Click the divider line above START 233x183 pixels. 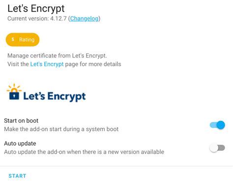pyautogui.click(x=116, y=166)
